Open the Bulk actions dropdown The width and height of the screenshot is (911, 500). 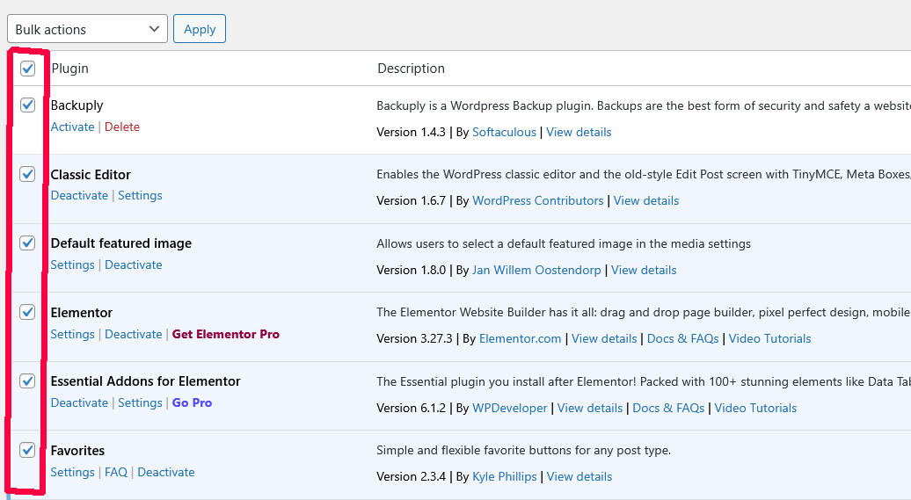[87, 29]
